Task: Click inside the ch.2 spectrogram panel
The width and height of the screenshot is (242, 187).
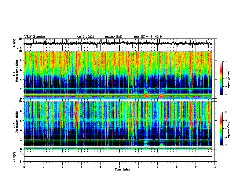Action: coord(118,125)
